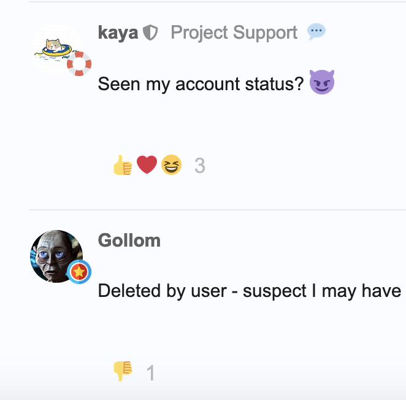Screen dimensions: 406x400
Task: Click the shield moderator icon next to kaya
Action: tap(150, 33)
